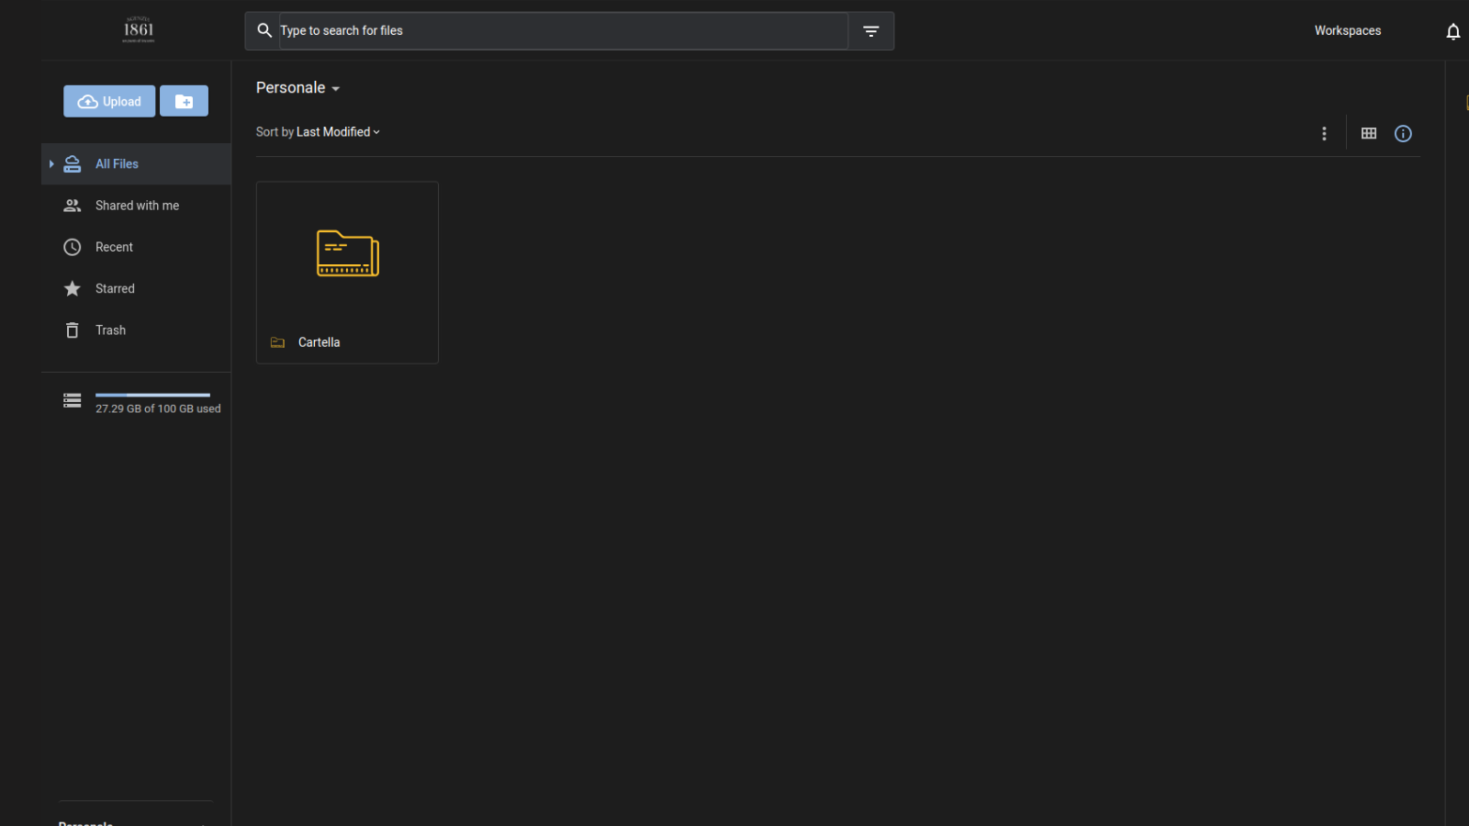Viewport: 1469px width, 826px height.
Task: Click the Upload button
Action: (109, 101)
